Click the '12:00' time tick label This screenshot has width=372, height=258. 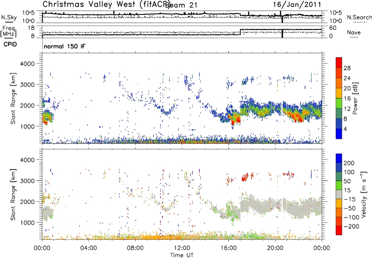point(182,248)
